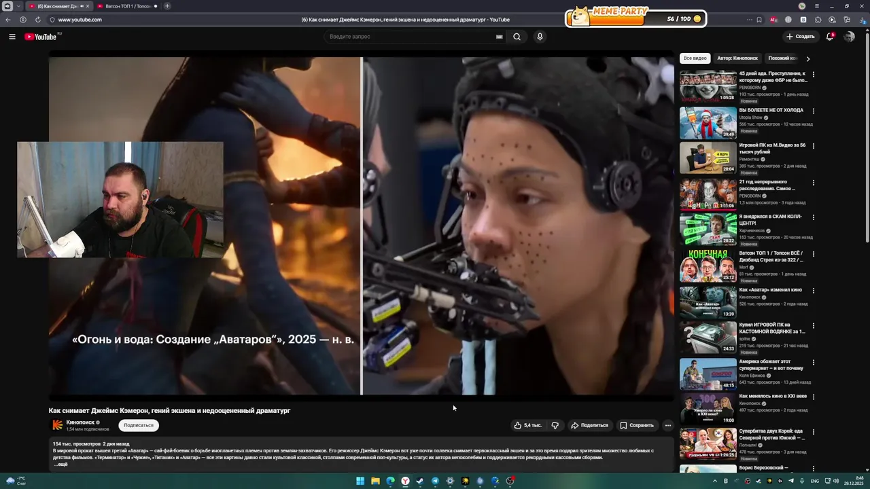Image resolution: width=870 pixels, height=489 pixels.
Task: Open YouTube notifications bell
Action: [830, 37]
